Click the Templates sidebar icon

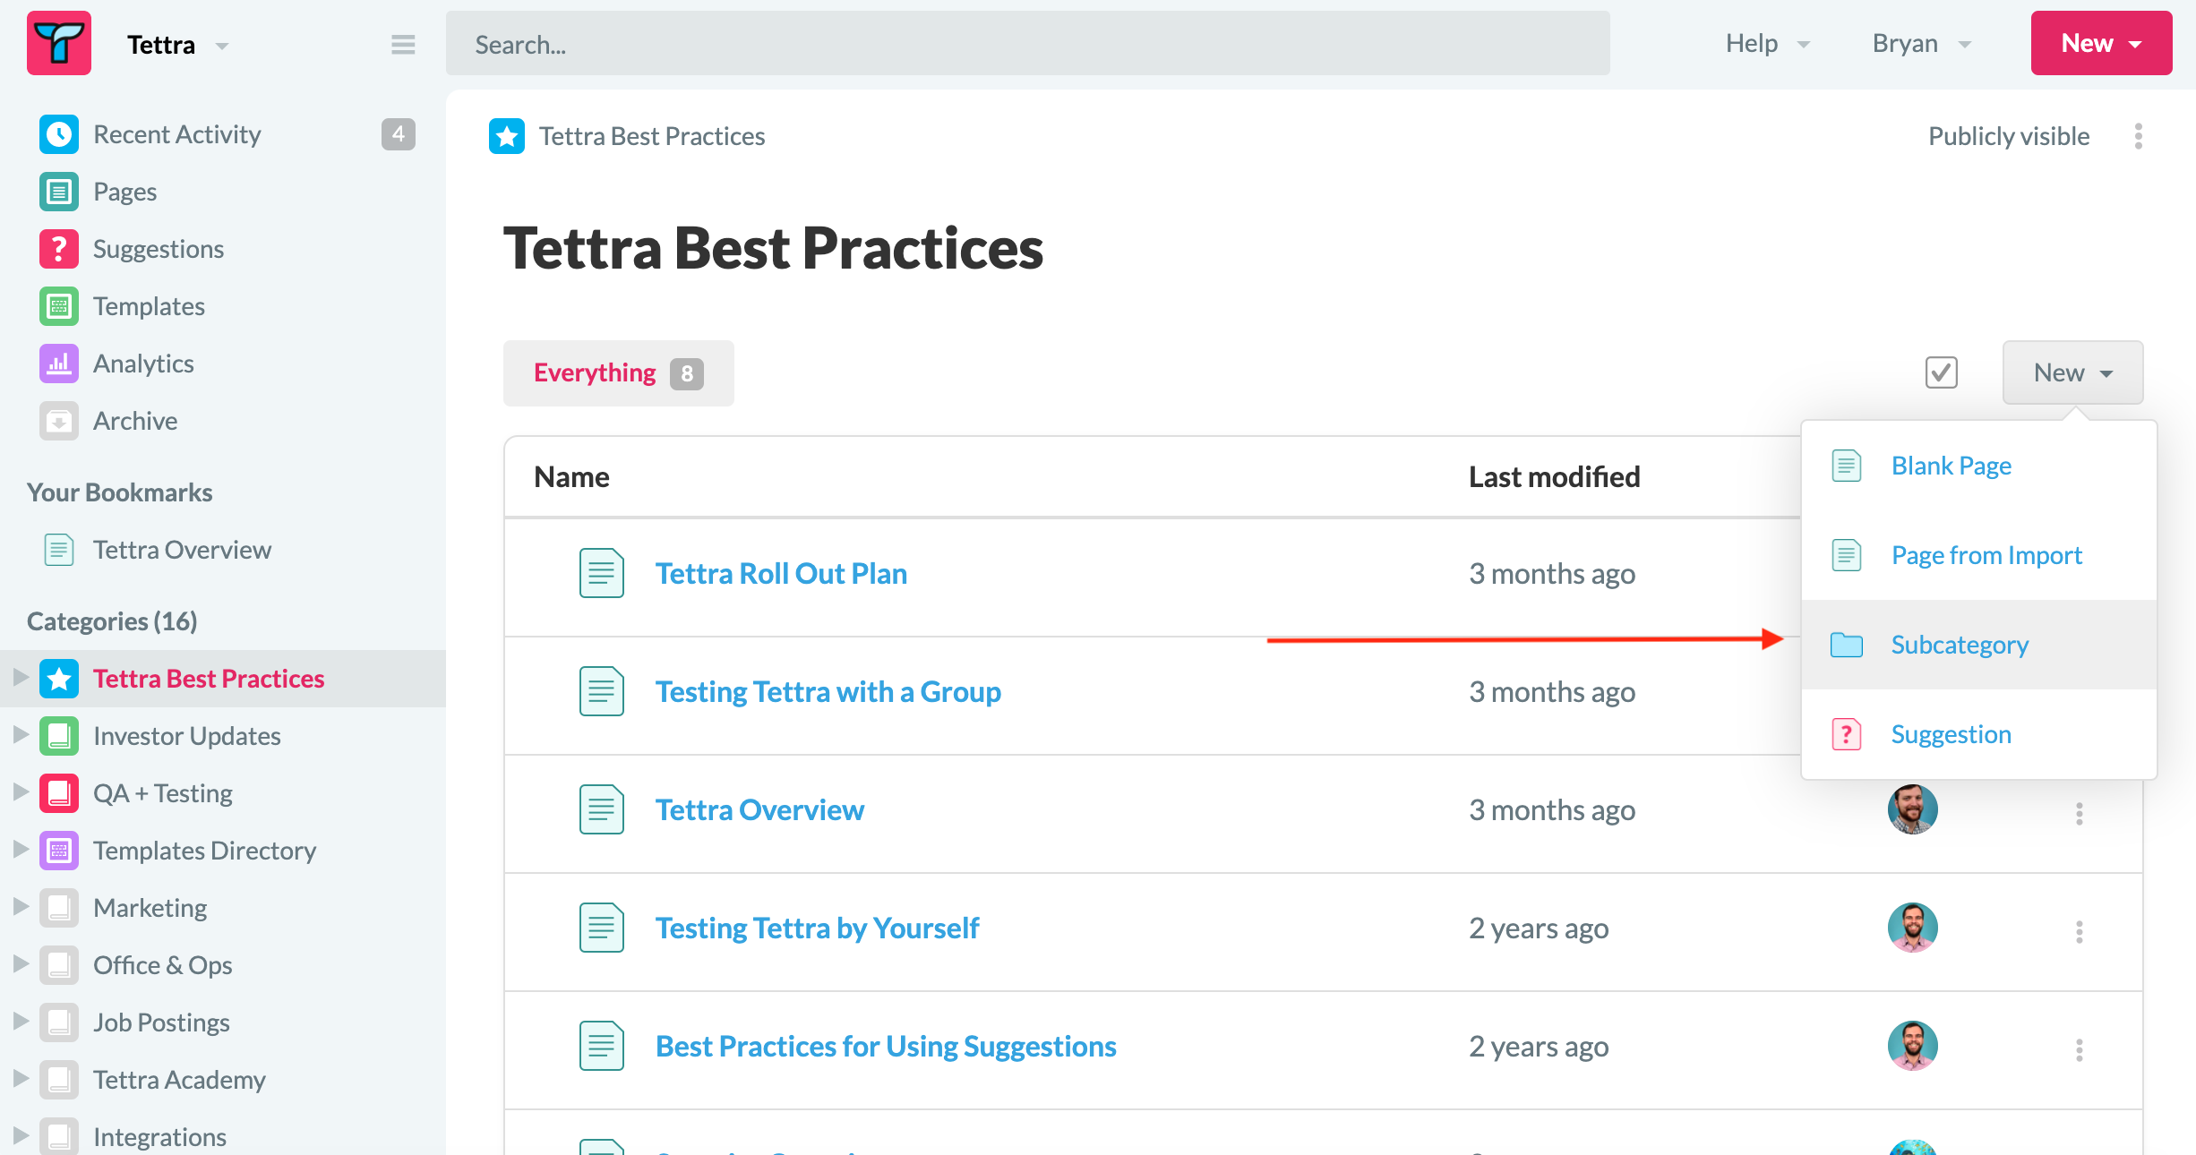[59, 306]
